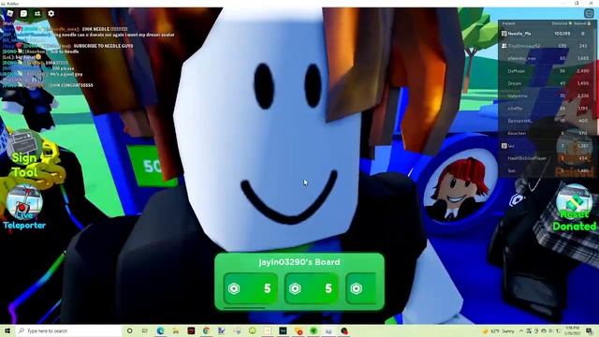Click the donation board horizontal scrollbar

coord(244,307)
